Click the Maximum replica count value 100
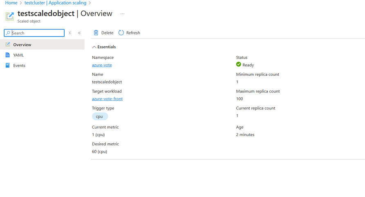Screen dimensions: 365x197 (x=240, y=99)
